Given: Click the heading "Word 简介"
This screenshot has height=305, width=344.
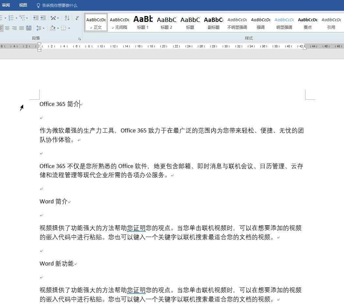Looking at the screenshot, I should tap(53, 201).
